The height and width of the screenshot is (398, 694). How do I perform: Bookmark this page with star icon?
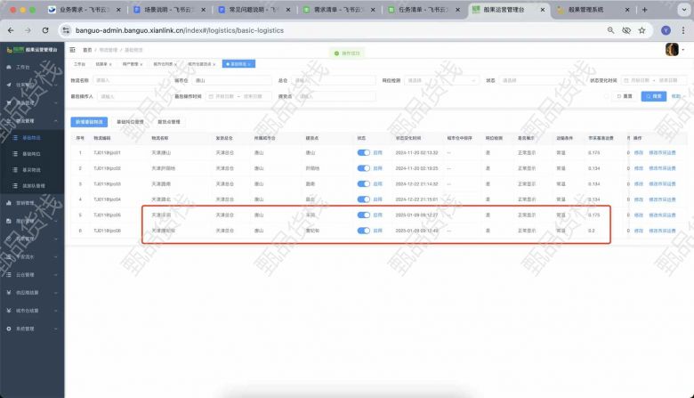(x=646, y=29)
